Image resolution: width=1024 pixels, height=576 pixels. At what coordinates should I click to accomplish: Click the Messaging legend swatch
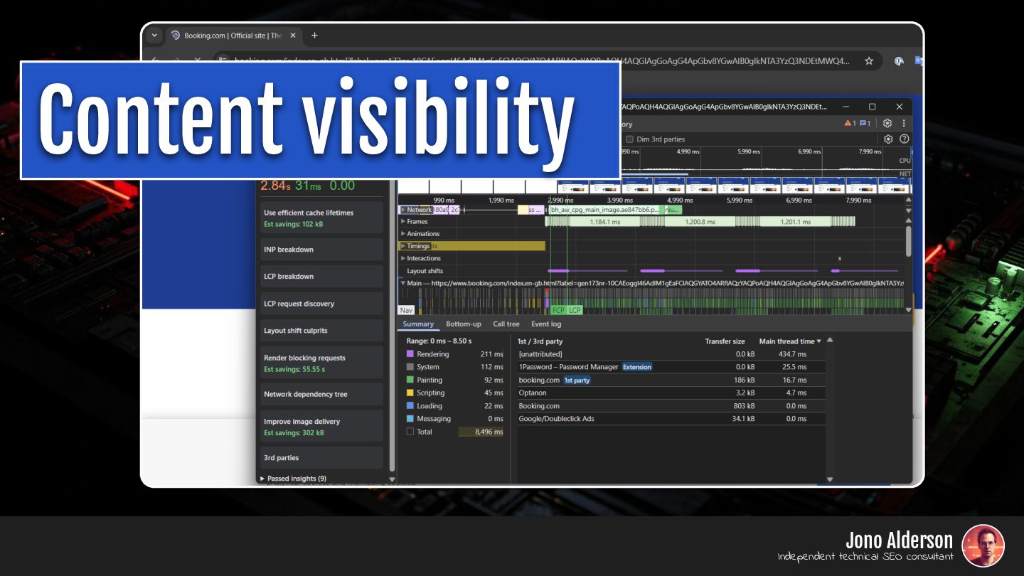tap(410, 419)
